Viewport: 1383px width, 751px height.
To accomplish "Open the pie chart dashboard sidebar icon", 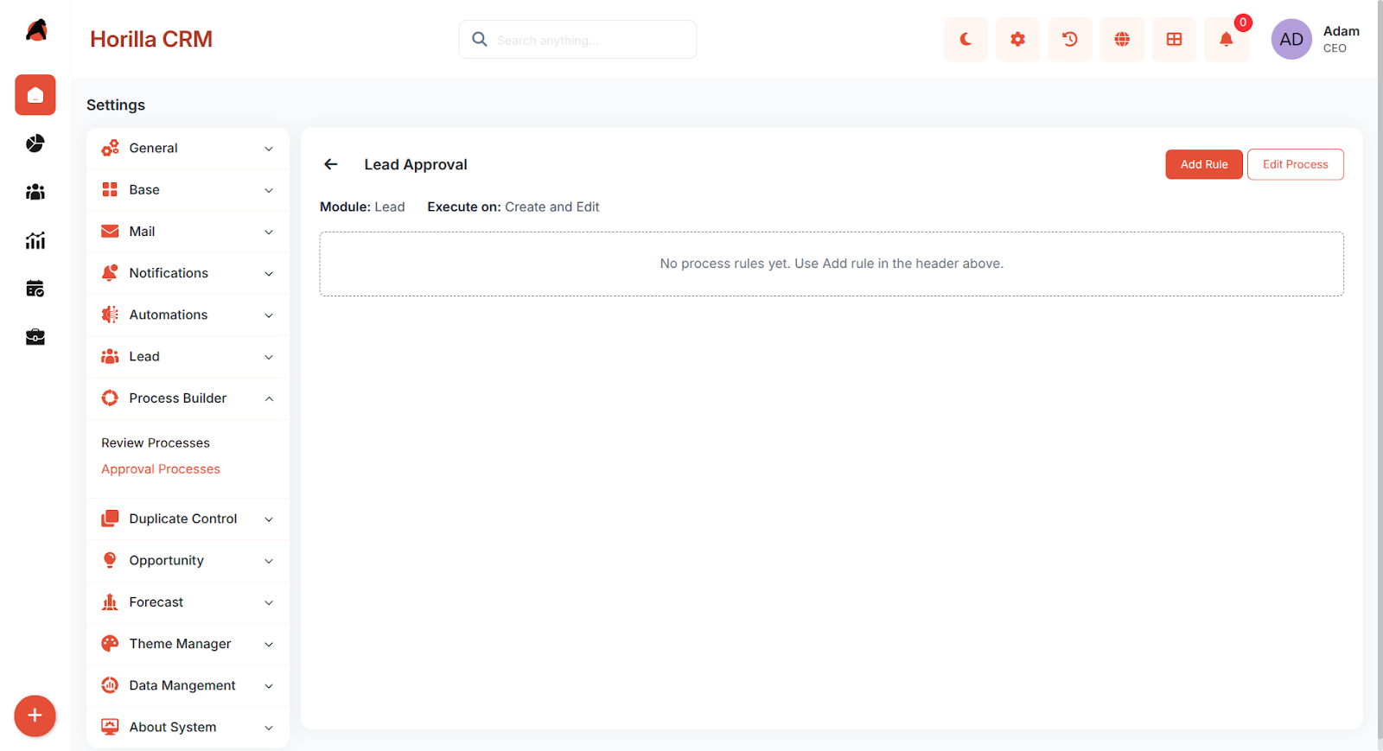I will click(35, 143).
